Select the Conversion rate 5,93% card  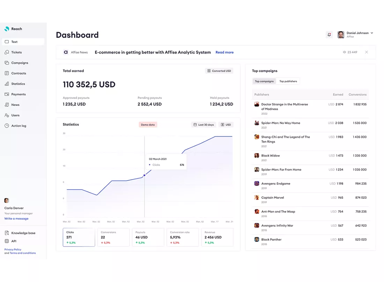click(183, 237)
